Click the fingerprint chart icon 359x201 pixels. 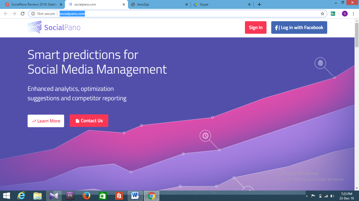point(320,63)
